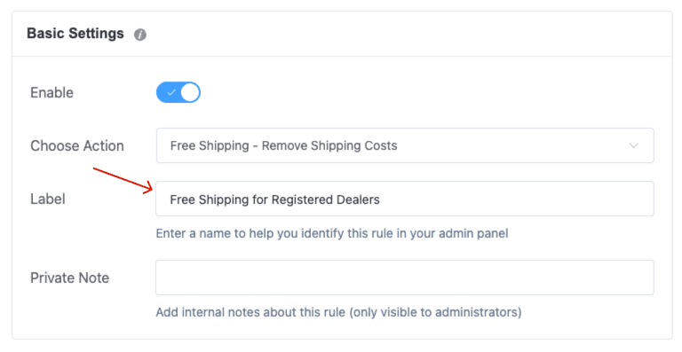Click the 'Choose Action' field label
Screen dimensions: 682x352
[x=77, y=145]
